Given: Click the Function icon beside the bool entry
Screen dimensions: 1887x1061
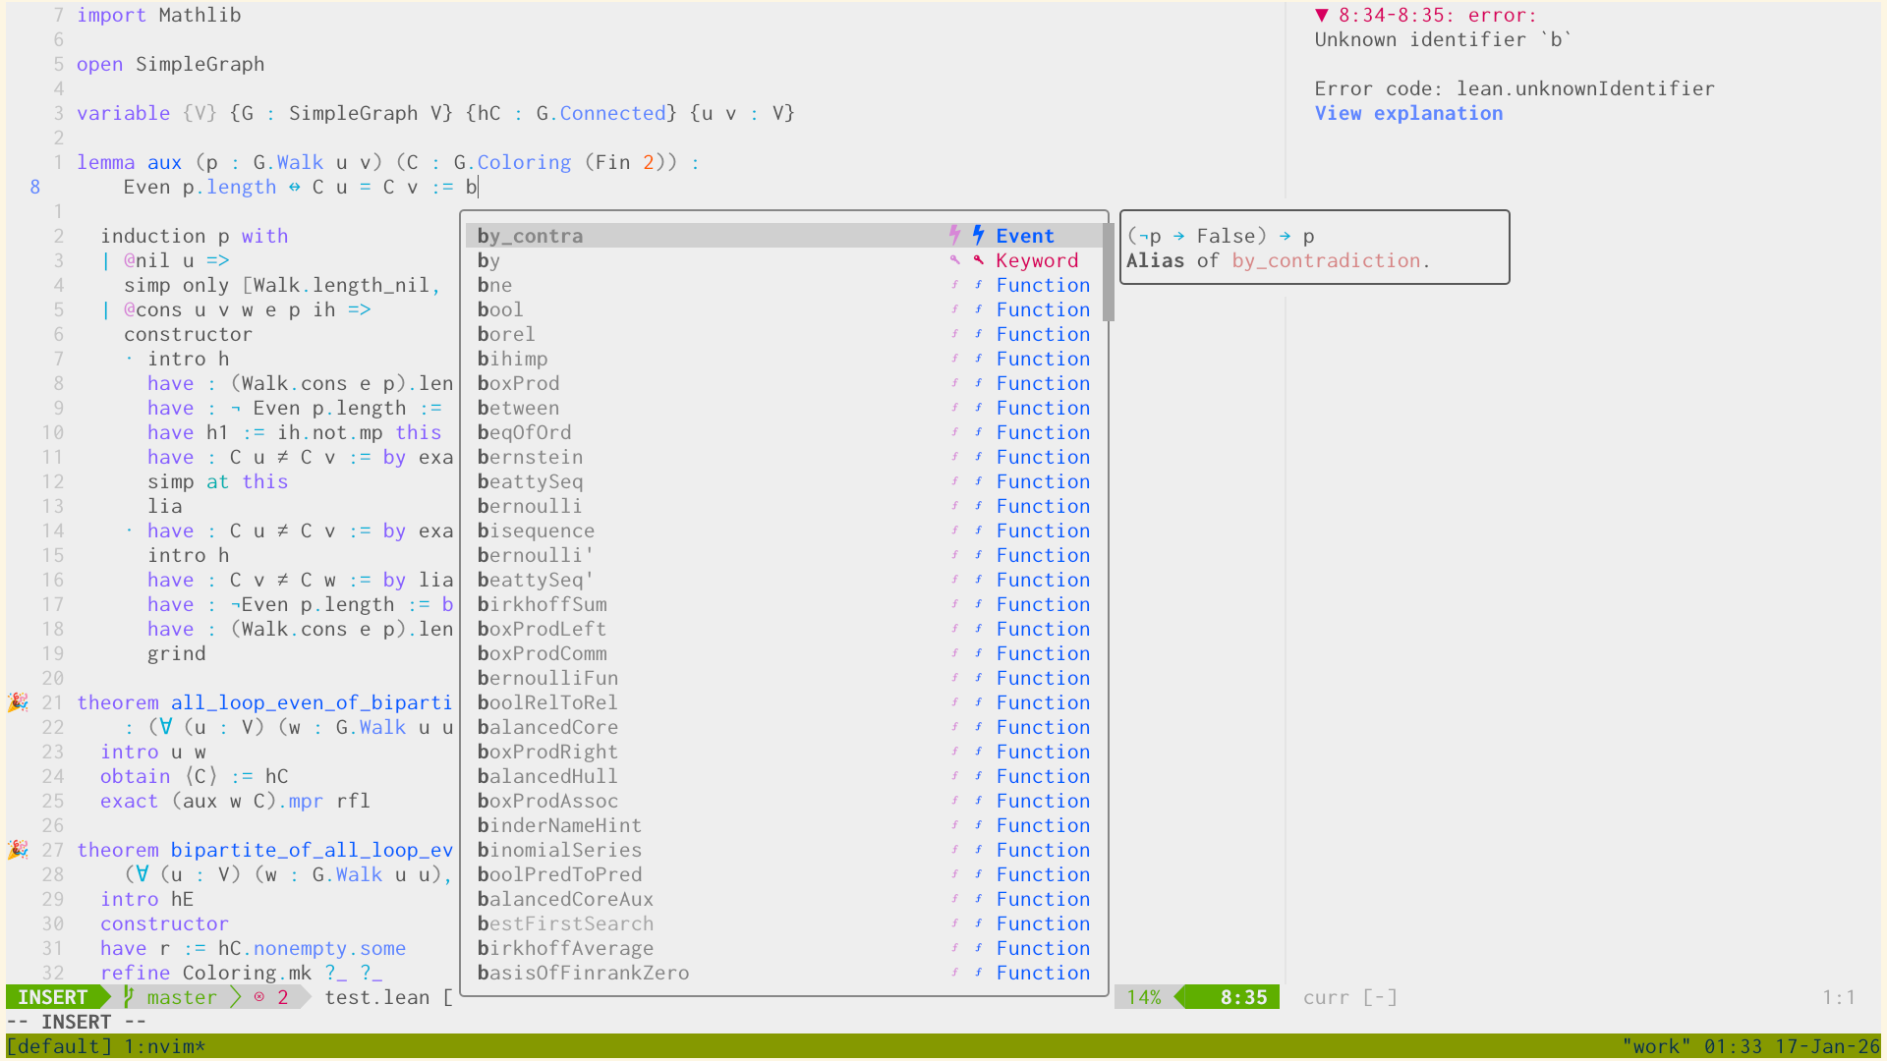Looking at the screenshot, I should point(978,309).
